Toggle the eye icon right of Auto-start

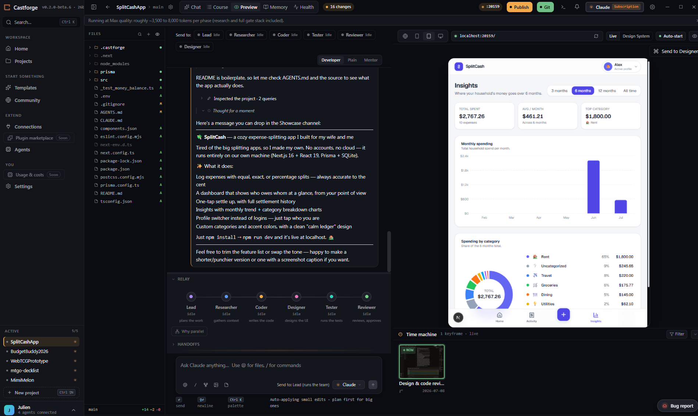pyautogui.click(x=694, y=36)
